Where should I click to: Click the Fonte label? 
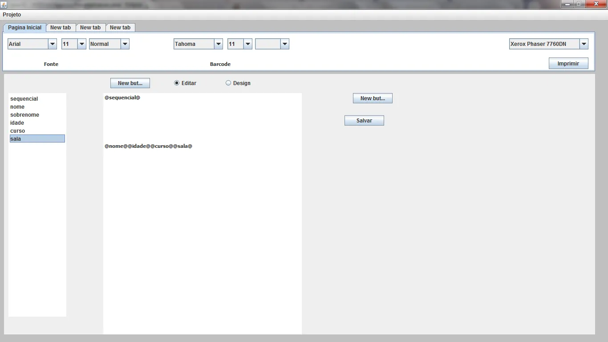51,64
